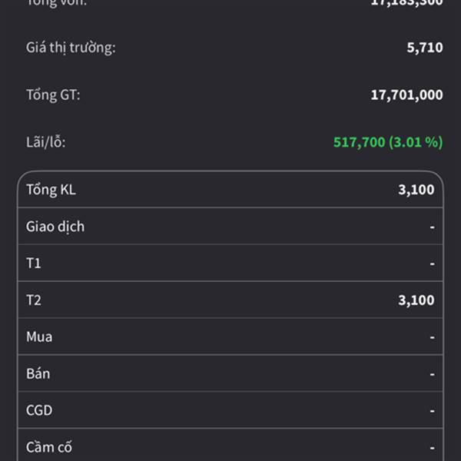Select the T1 row label
The image size is (461, 461).
point(34,264)
